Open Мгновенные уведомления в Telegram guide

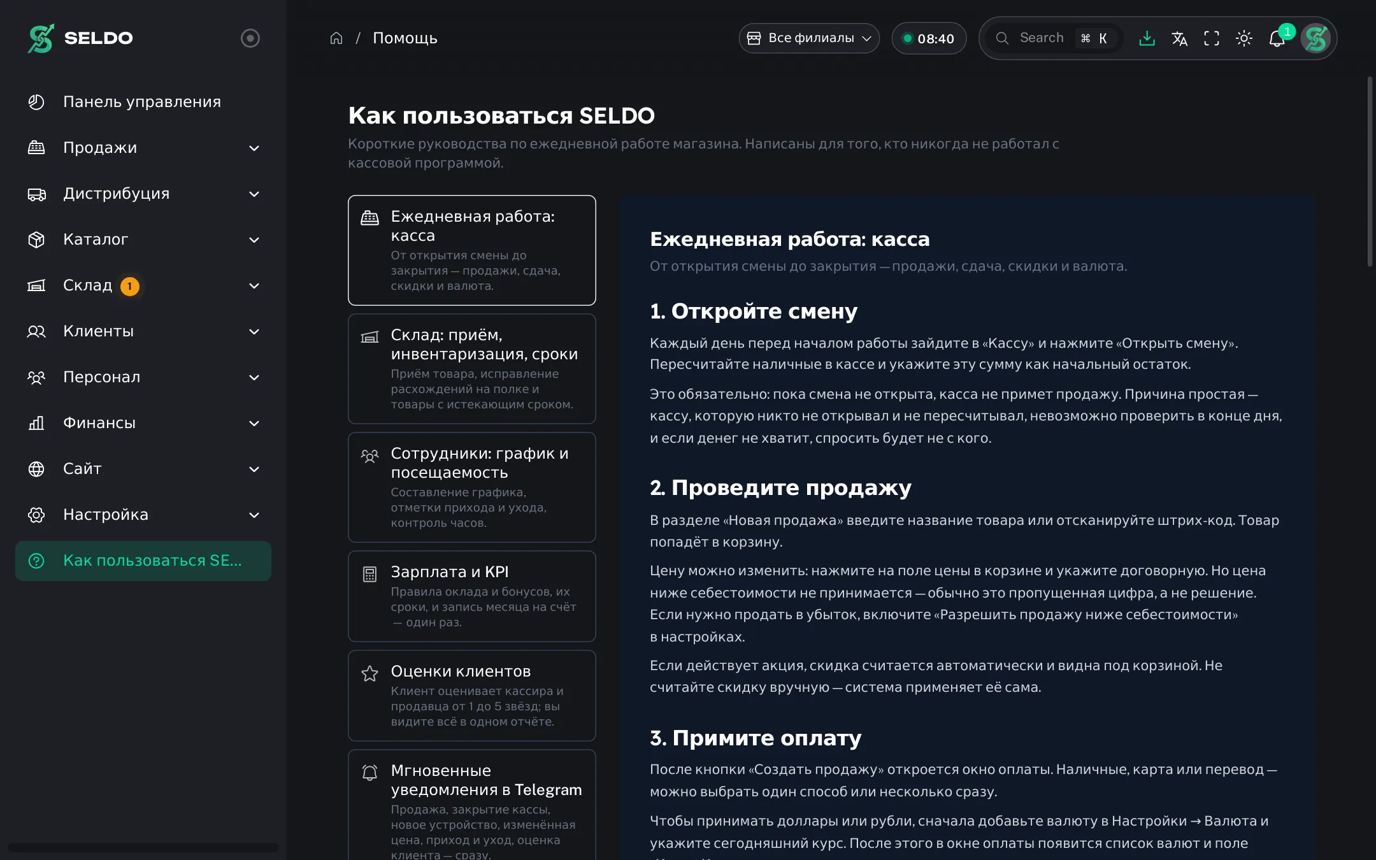click(471, 805)
